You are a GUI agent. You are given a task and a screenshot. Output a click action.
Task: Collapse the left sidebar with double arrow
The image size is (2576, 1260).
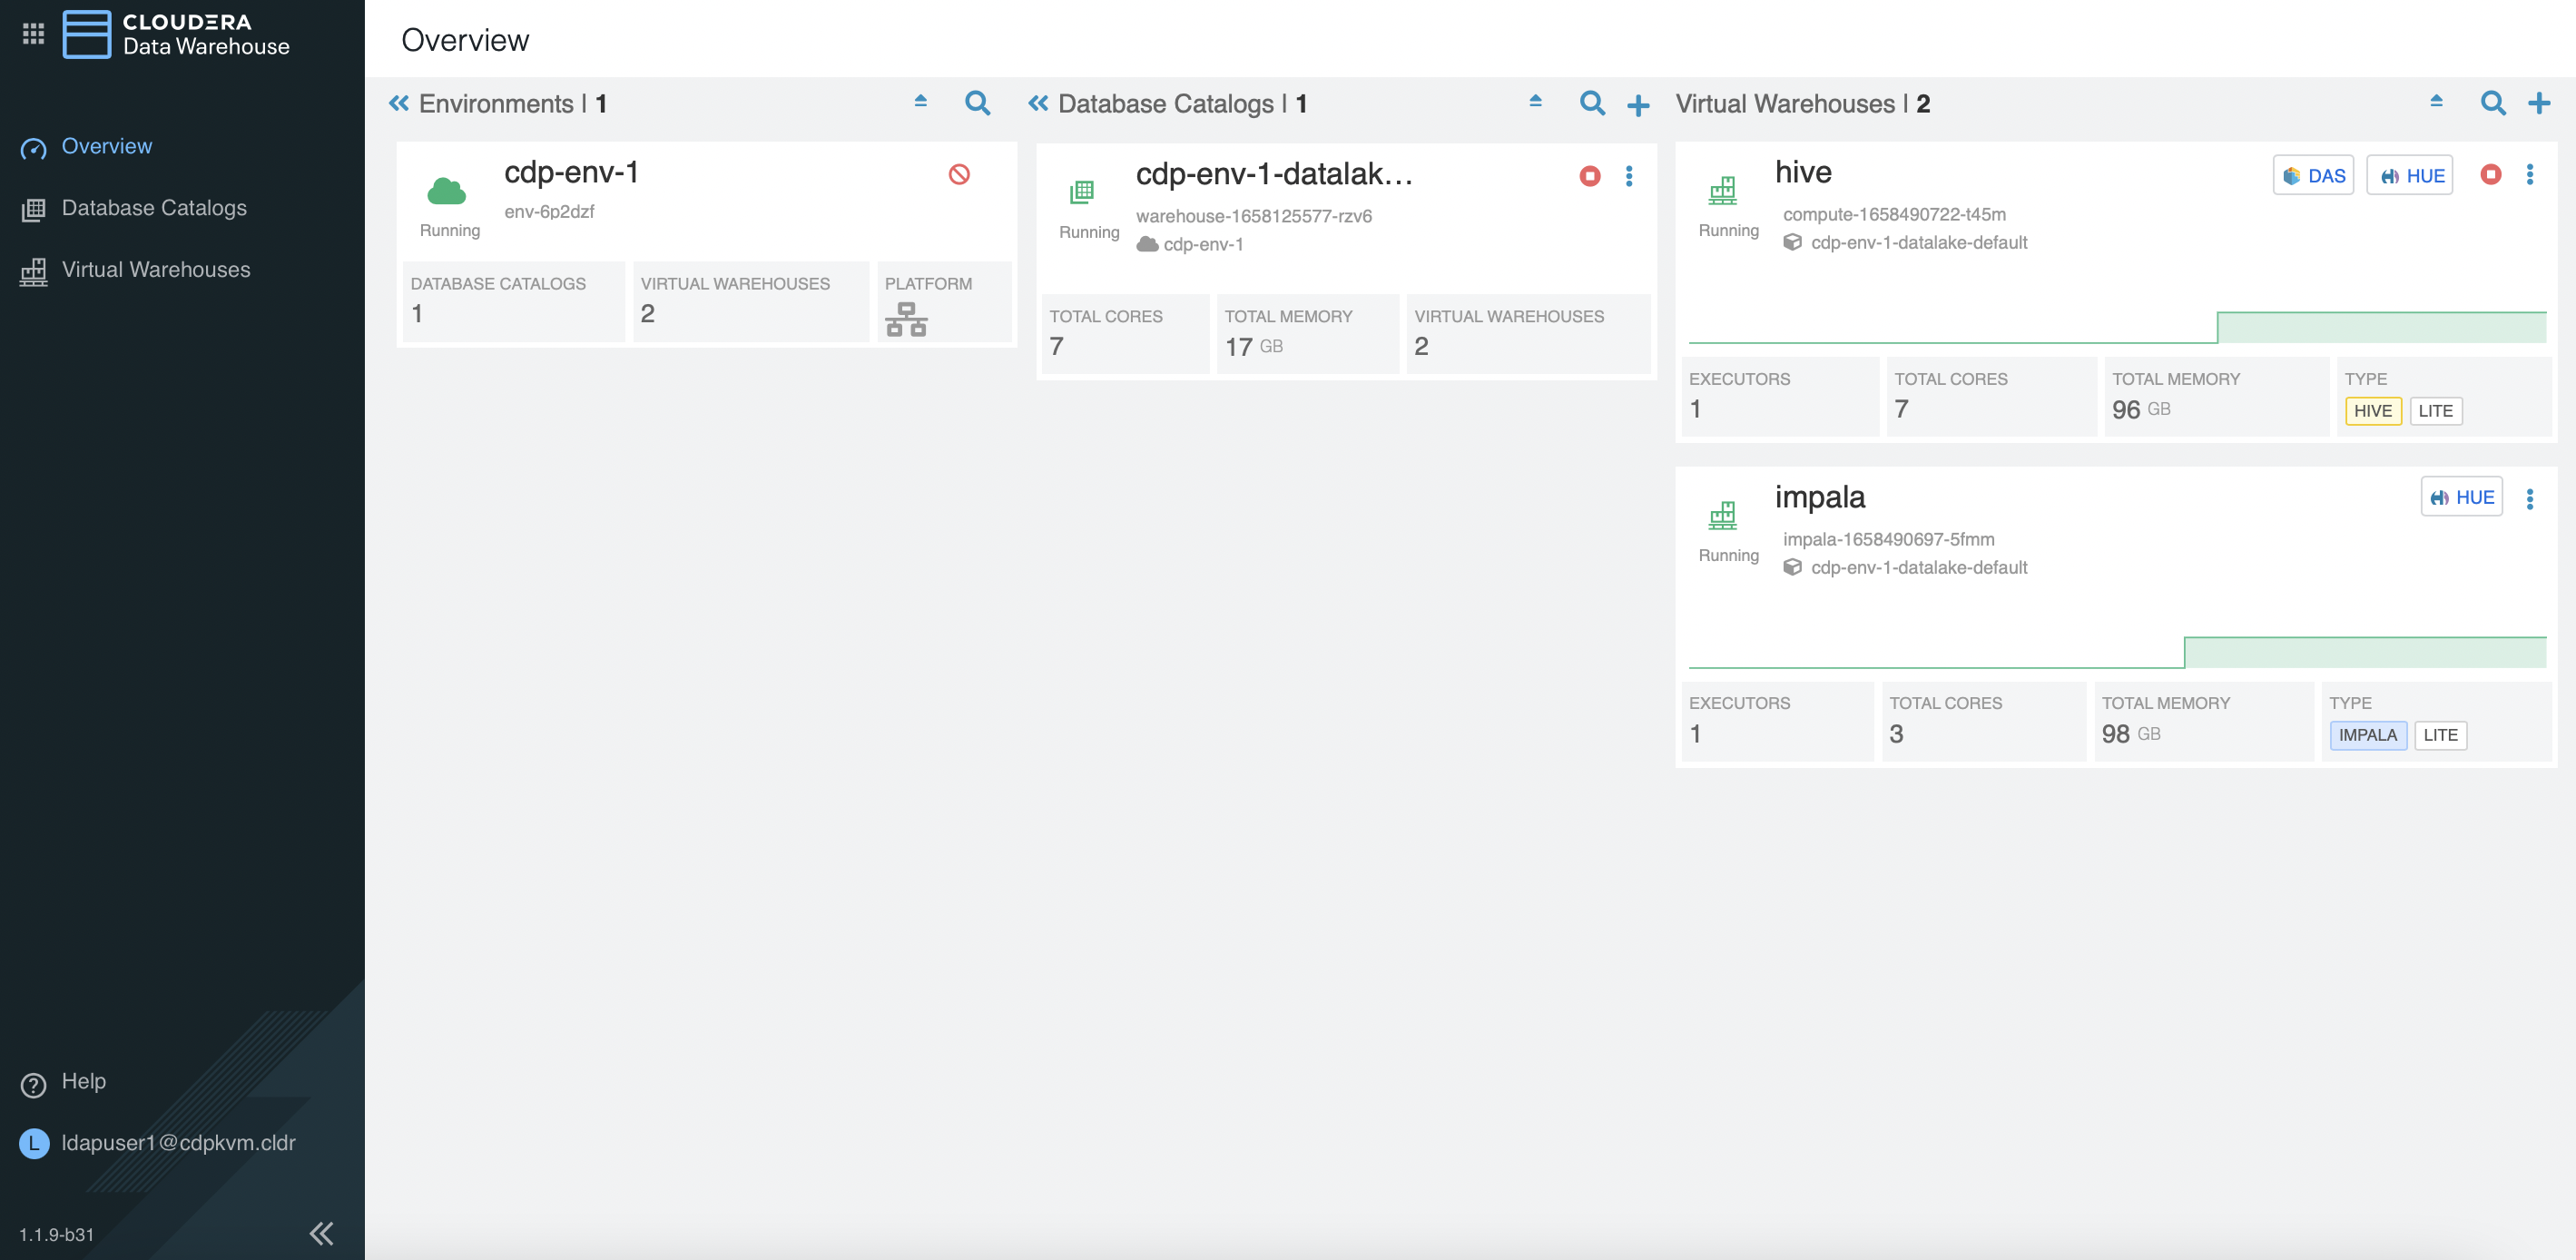(321, 1233)
